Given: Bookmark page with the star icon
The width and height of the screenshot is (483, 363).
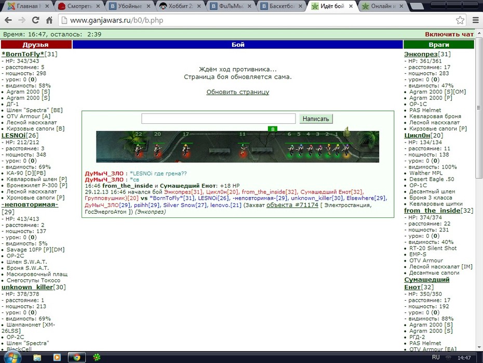Looking at the screenshot, I should point(460,20).
